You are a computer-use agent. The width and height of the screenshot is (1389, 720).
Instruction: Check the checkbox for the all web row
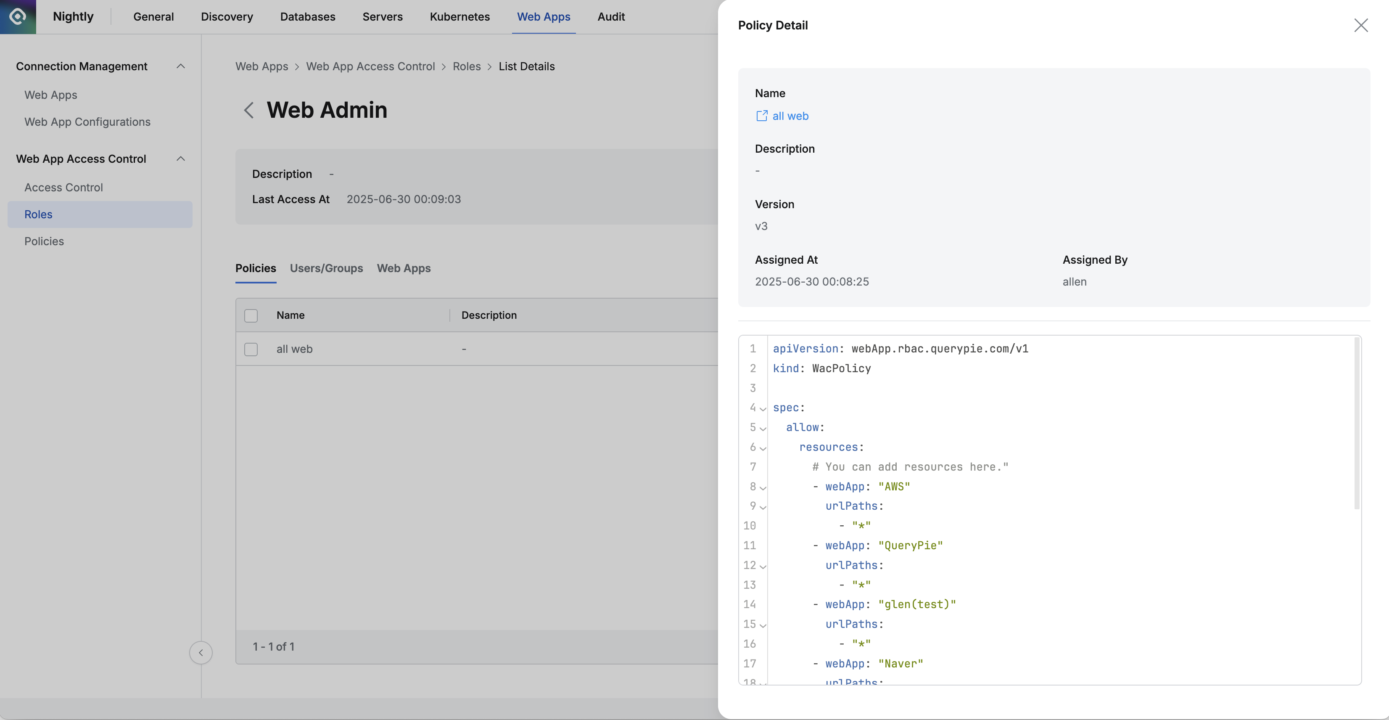point(251,349)
